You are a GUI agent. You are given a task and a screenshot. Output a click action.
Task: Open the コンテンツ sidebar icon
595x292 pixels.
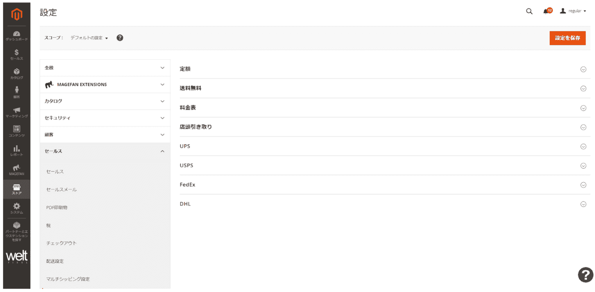point(17,131)
